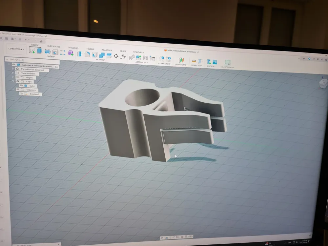The width and height of the screenshot is (328, 246).
Task: Click the second Configurer icon
Action: [168, 59]
